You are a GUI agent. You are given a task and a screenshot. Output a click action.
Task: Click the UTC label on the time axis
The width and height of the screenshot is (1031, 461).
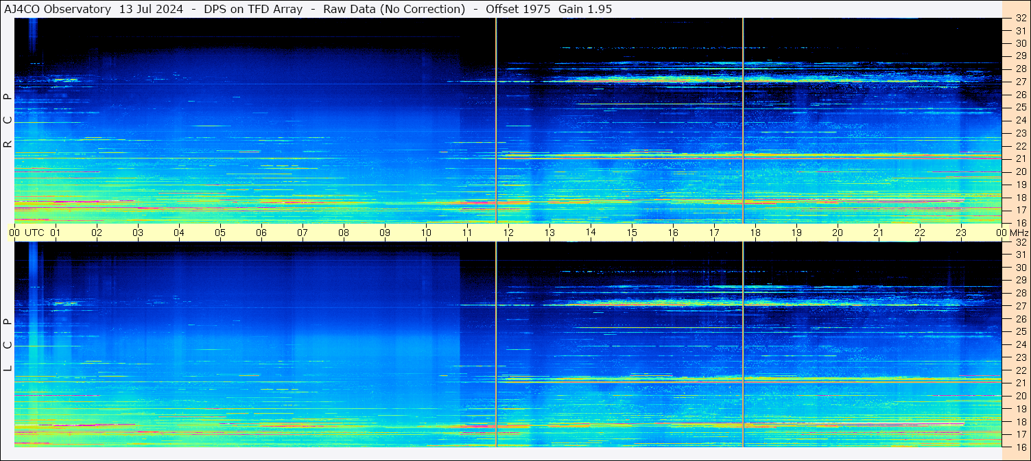click(x=35, y=233)
